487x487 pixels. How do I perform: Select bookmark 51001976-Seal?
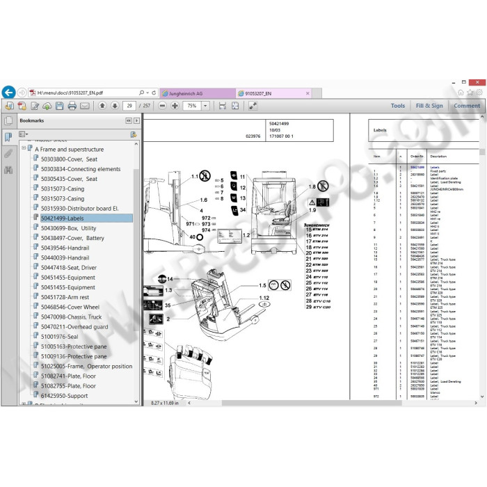[59, 336]
